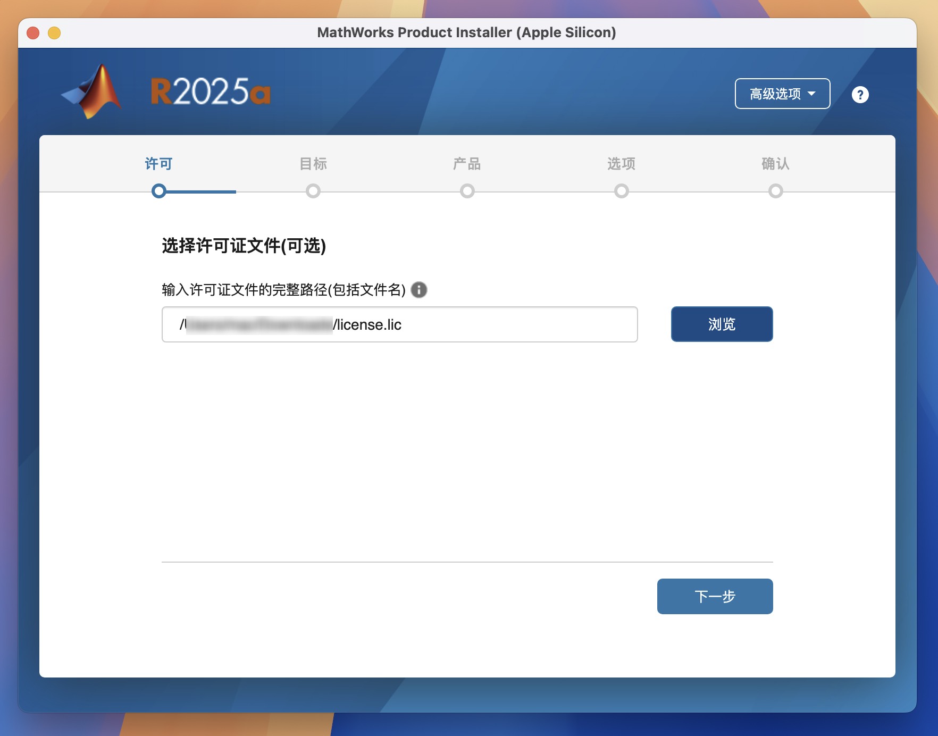This screenshot has height=736, width=938.
Task: Click the MATLAB logo icon
Action: (x=92, y=91)
